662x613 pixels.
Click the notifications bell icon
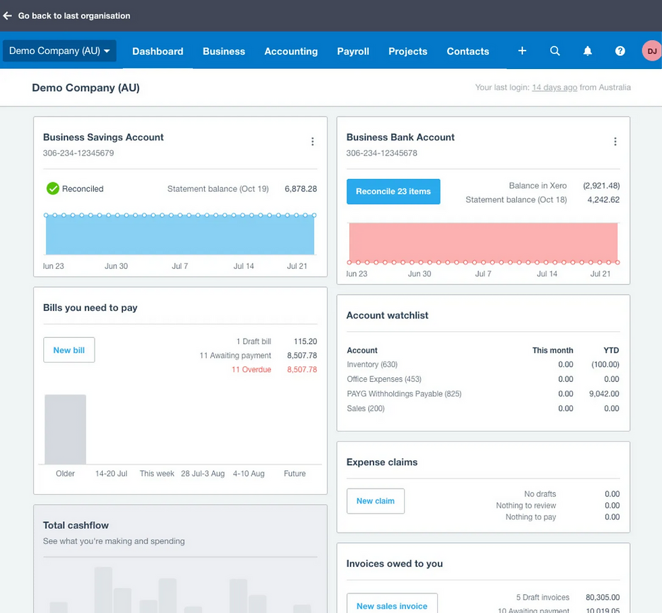point(587,51)
